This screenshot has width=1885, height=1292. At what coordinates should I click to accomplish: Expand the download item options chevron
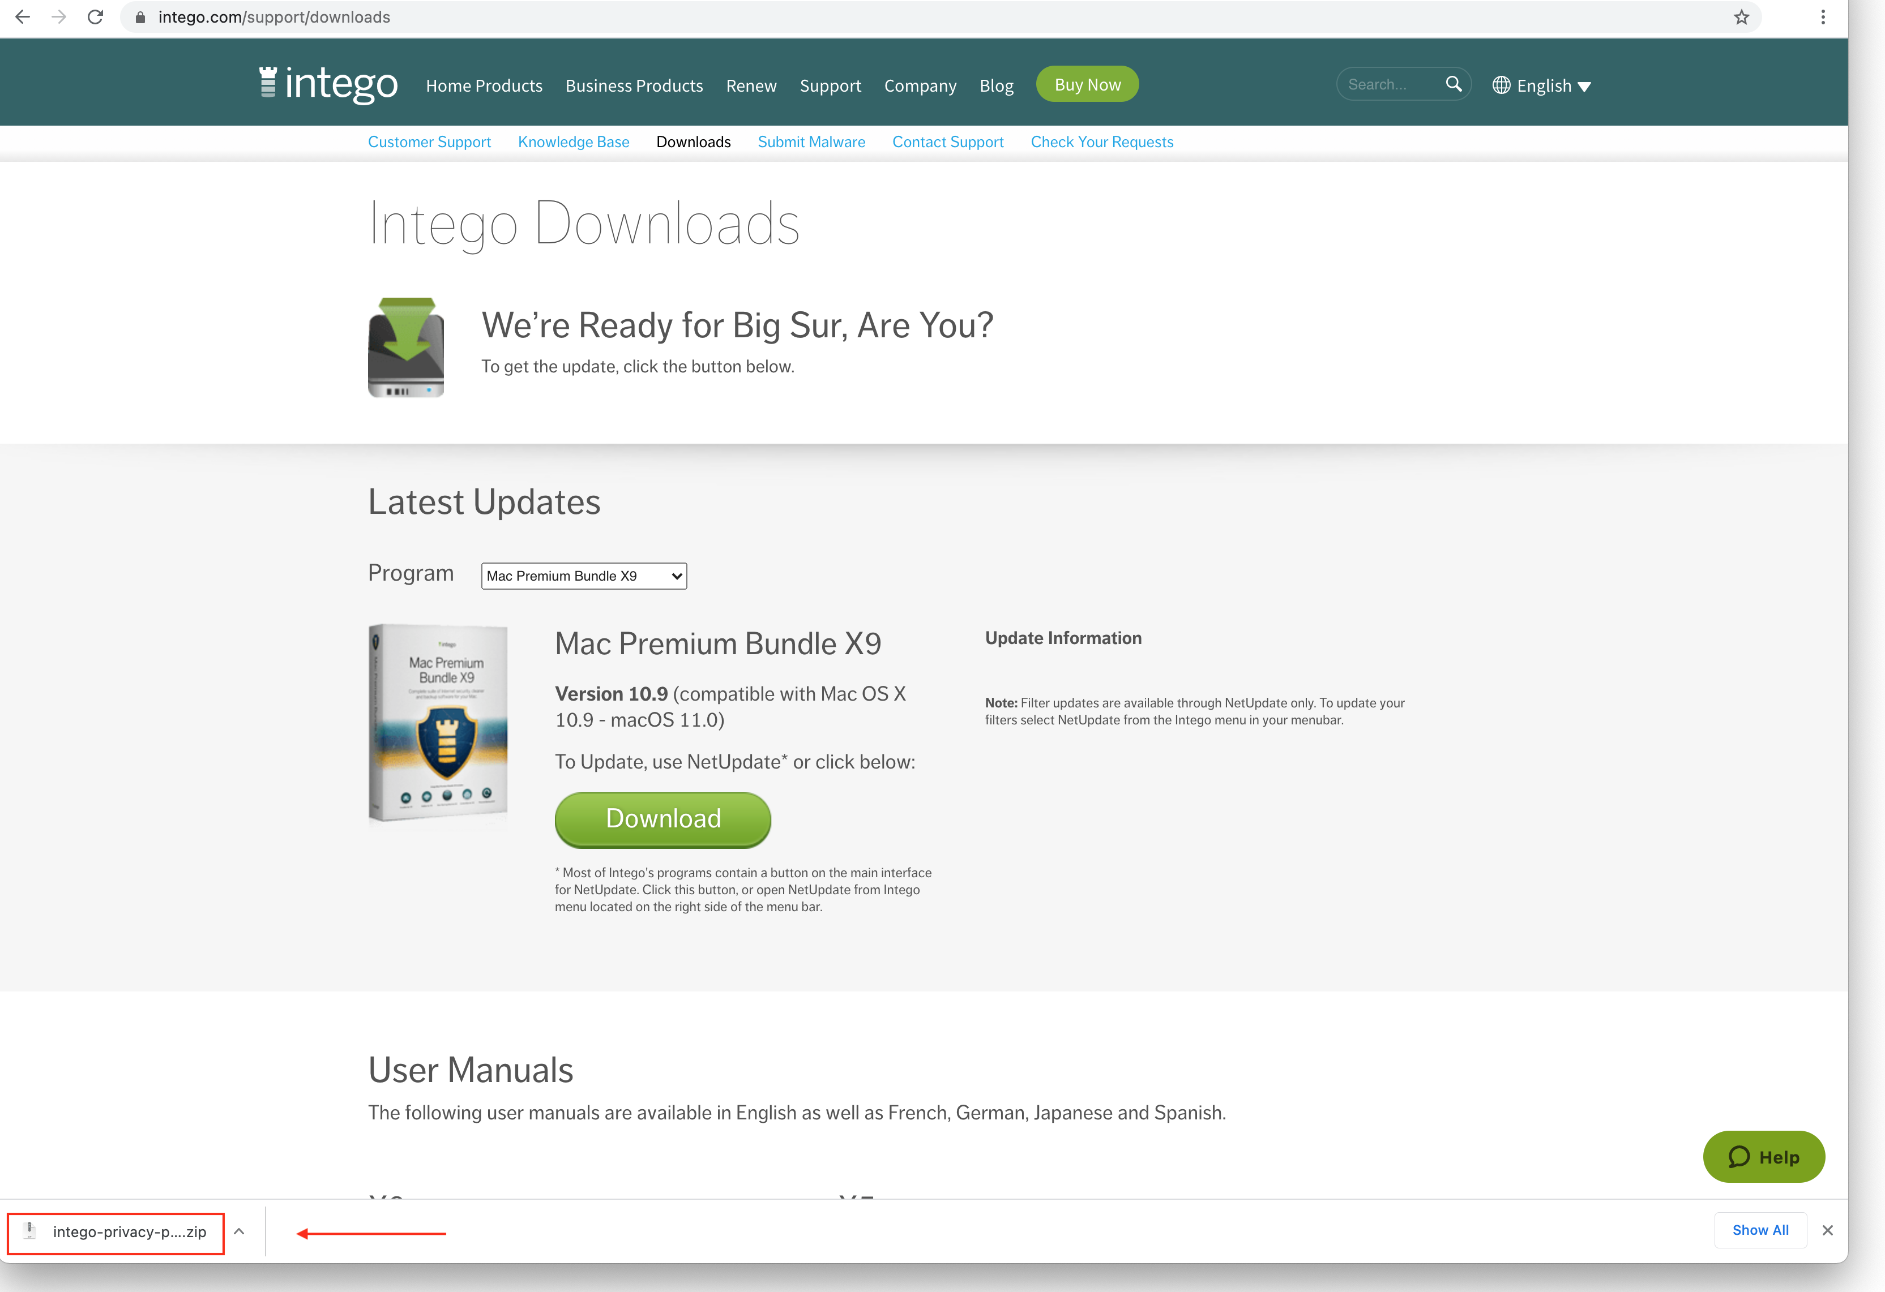tap(240, 1231)
